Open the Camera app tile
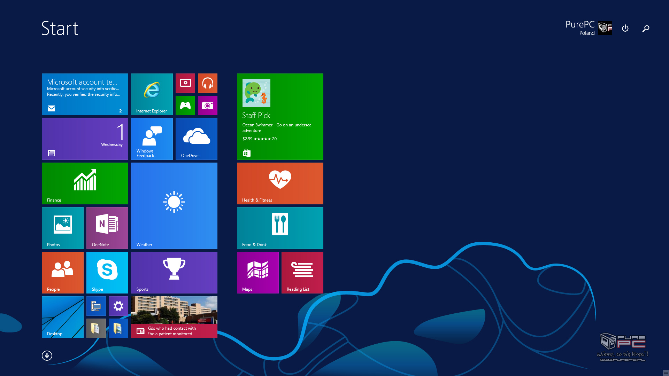This screenshot has width=669, height=376. [208, 105]
